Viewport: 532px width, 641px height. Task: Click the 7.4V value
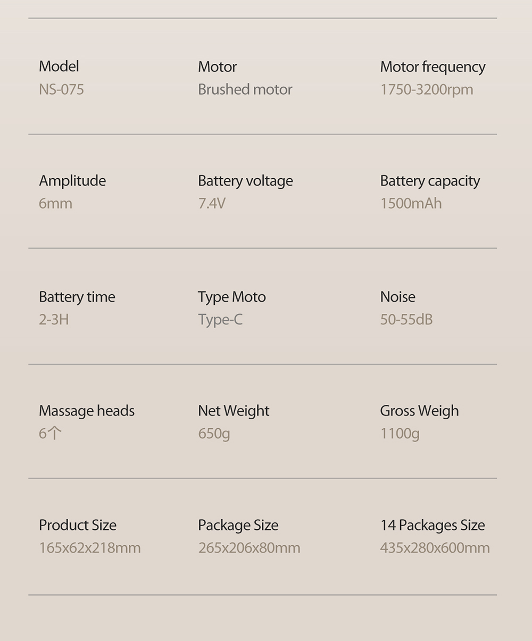pyautogui.click(x=212, y=204)
